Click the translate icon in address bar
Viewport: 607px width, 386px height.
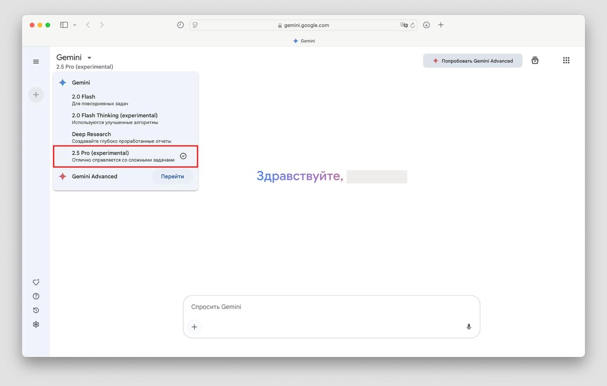click(x=404, y=26)
